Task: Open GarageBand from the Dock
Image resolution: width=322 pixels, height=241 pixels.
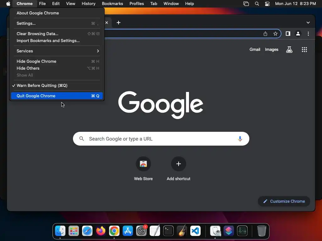Action: 182,231
